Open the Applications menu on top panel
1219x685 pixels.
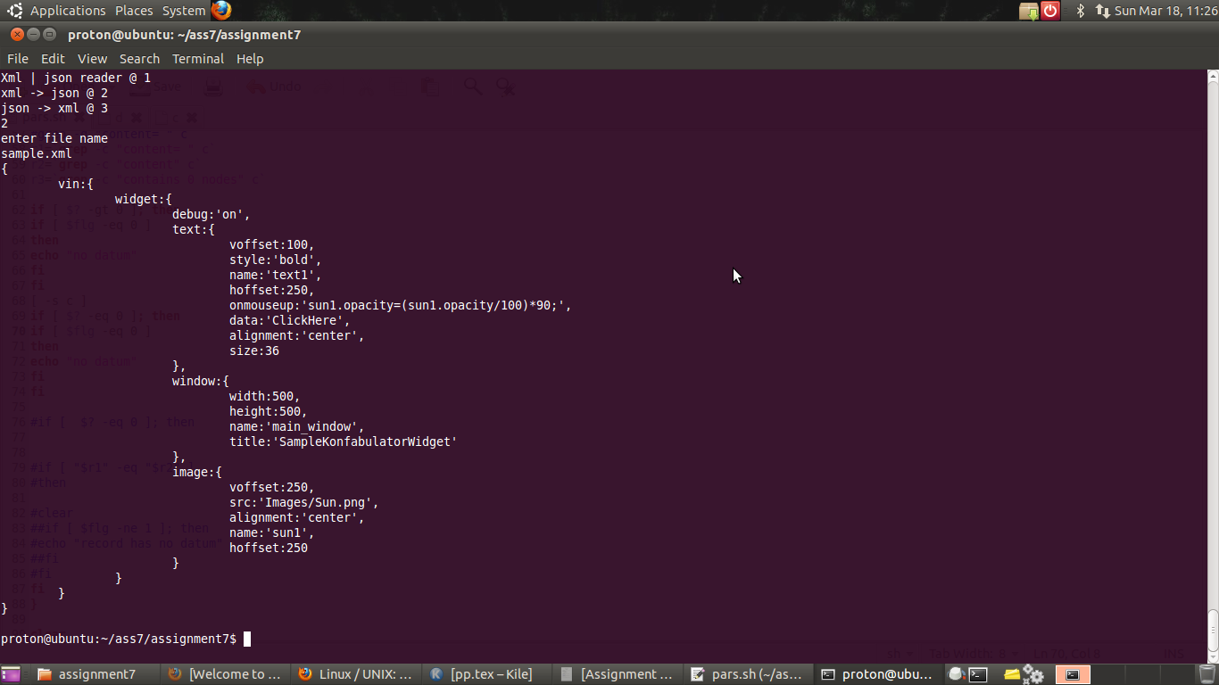(68, 11)
